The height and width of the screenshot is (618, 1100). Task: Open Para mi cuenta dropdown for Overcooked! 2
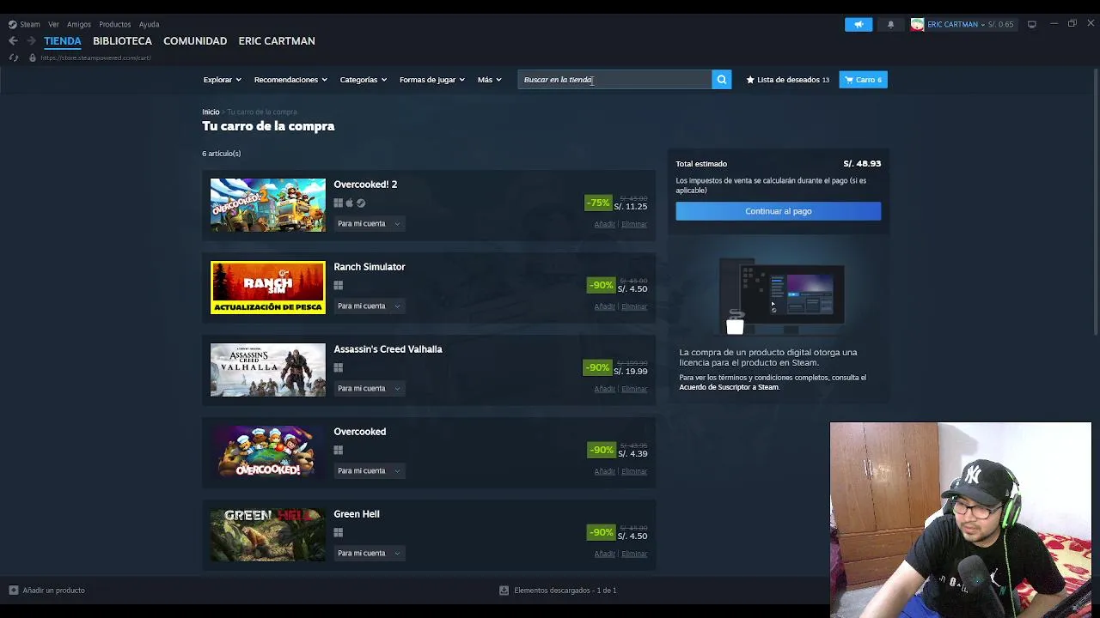coord(369,223)
